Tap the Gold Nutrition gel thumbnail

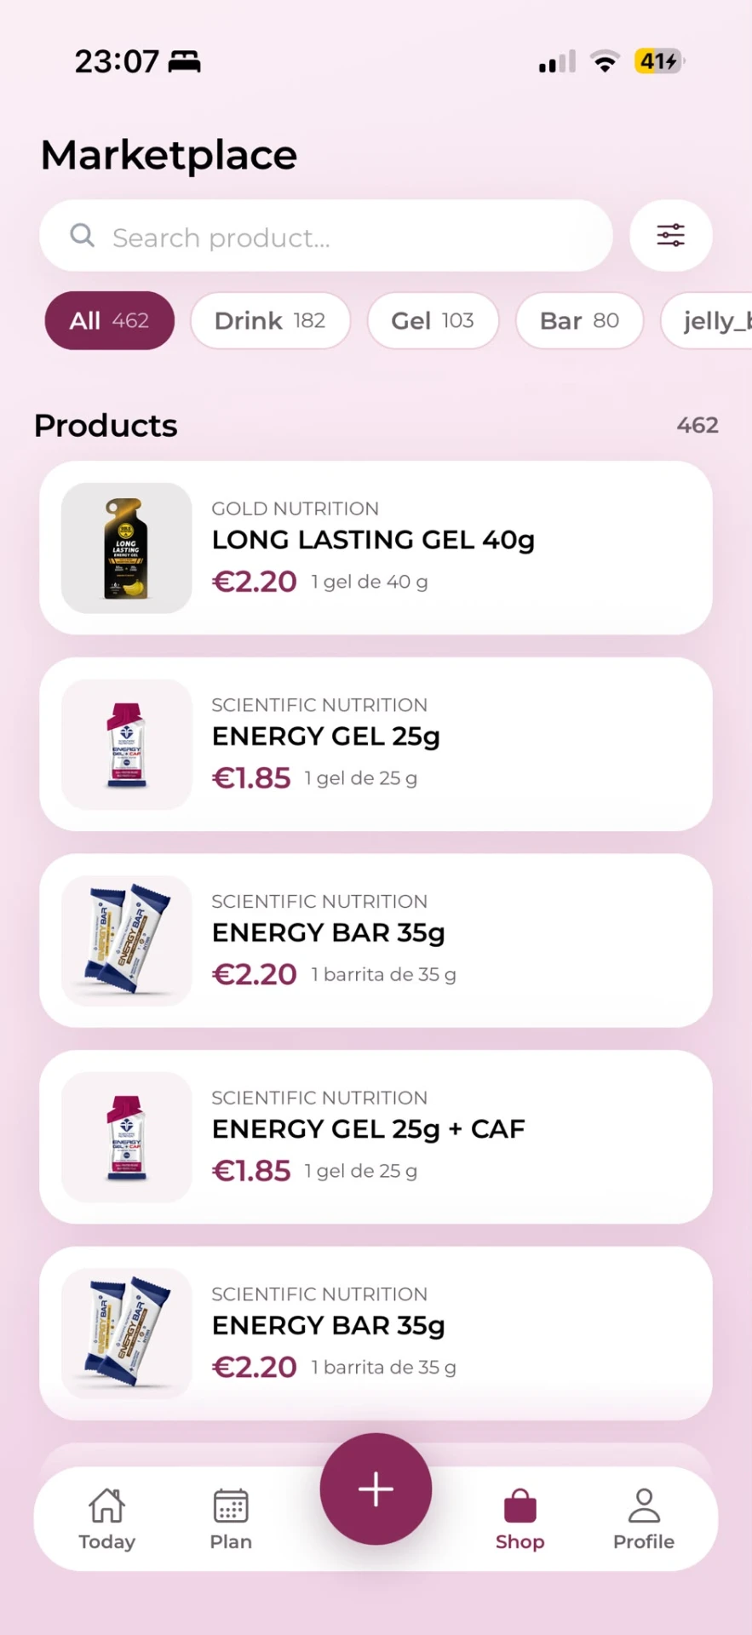(x=126, y=548)
